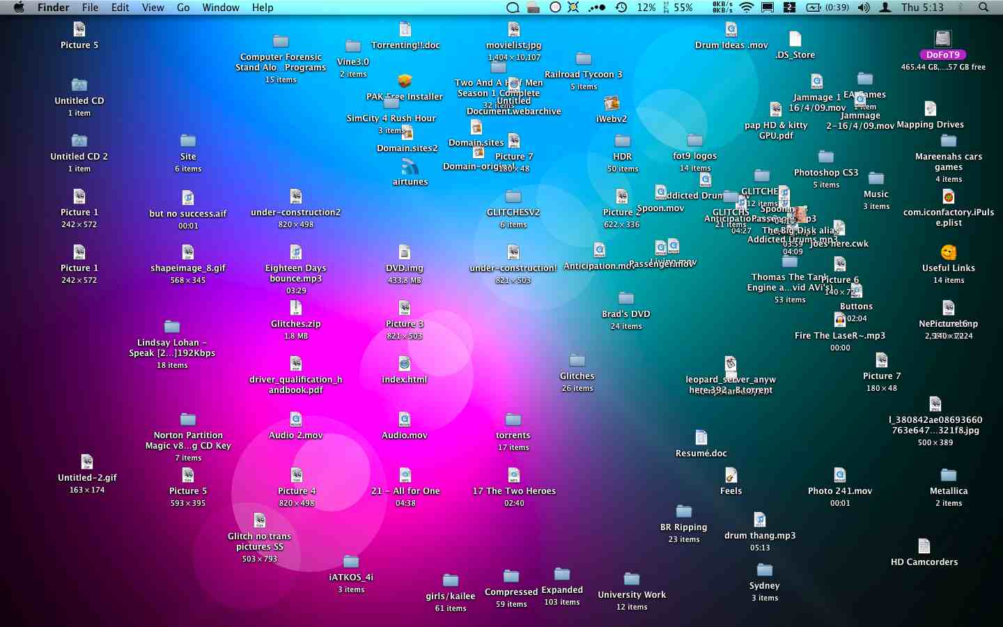Select the Glitch no trans pictures SS icon
Viewport: 1003px width, 627px height.
click(260, 520)
